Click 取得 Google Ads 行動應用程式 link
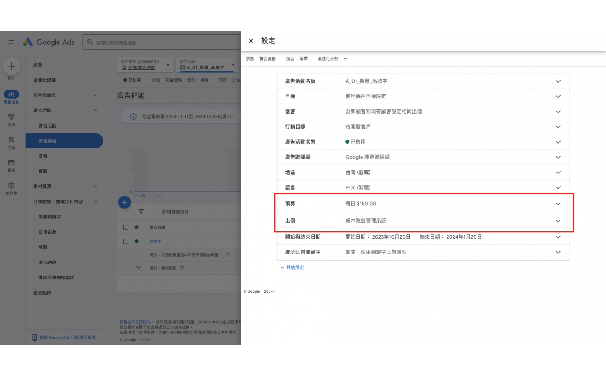The height and width of the screenshot is (376, 606). (x=68, y=337)
